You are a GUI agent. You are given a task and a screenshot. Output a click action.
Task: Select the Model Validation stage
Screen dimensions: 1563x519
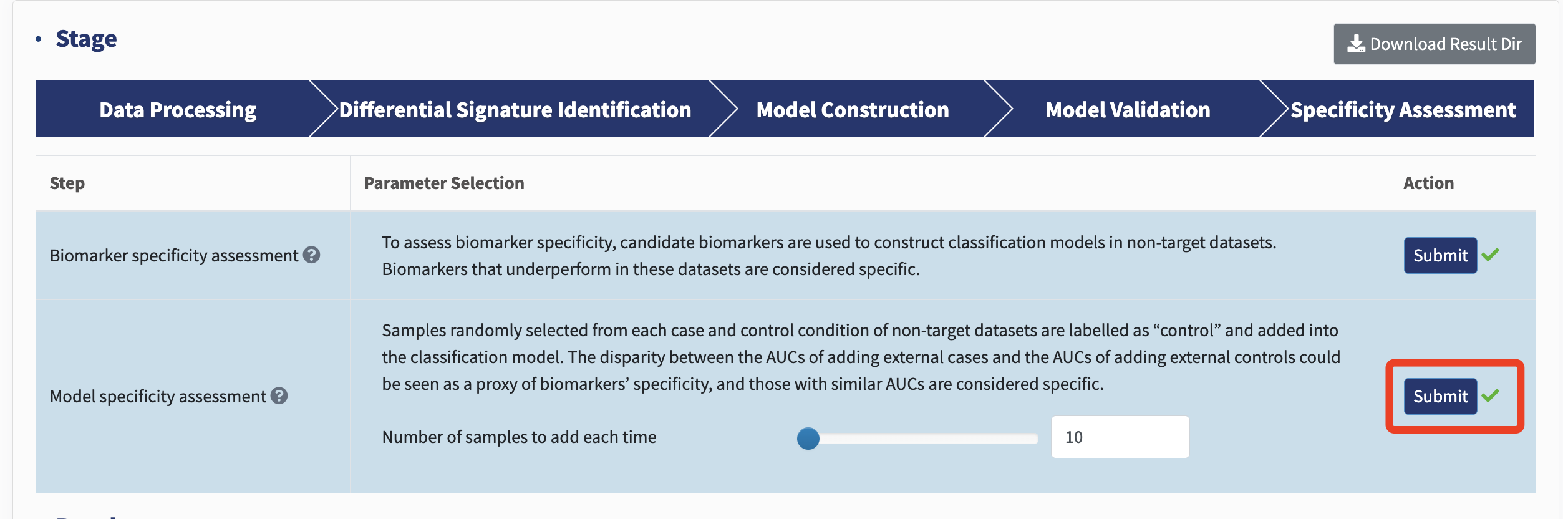[x=1128, y=109]
